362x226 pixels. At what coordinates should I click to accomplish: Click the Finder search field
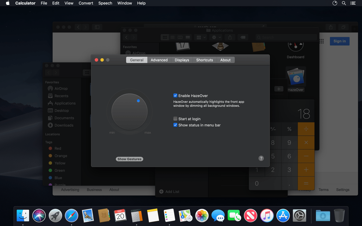(x=286, y=37)
